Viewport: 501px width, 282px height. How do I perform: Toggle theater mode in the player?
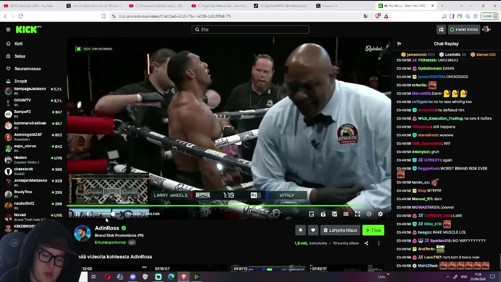pos(346,214)
